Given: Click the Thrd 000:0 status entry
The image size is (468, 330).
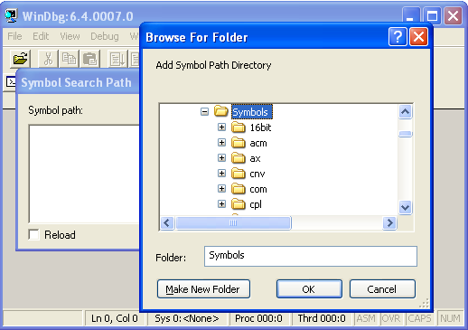Looking at the screenshot, I should pyautogui.click(x=322, y=318).
